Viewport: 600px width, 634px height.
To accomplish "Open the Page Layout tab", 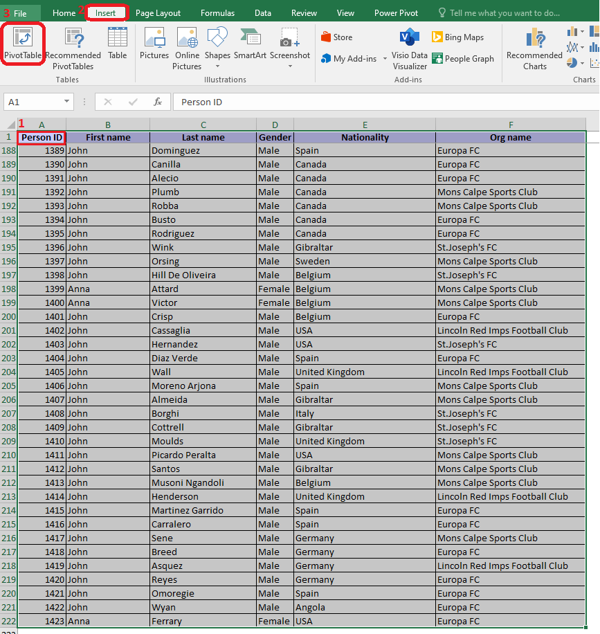I will pos(158,13).
